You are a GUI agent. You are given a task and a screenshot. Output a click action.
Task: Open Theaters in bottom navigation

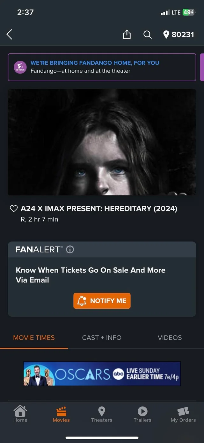(102, 414)
